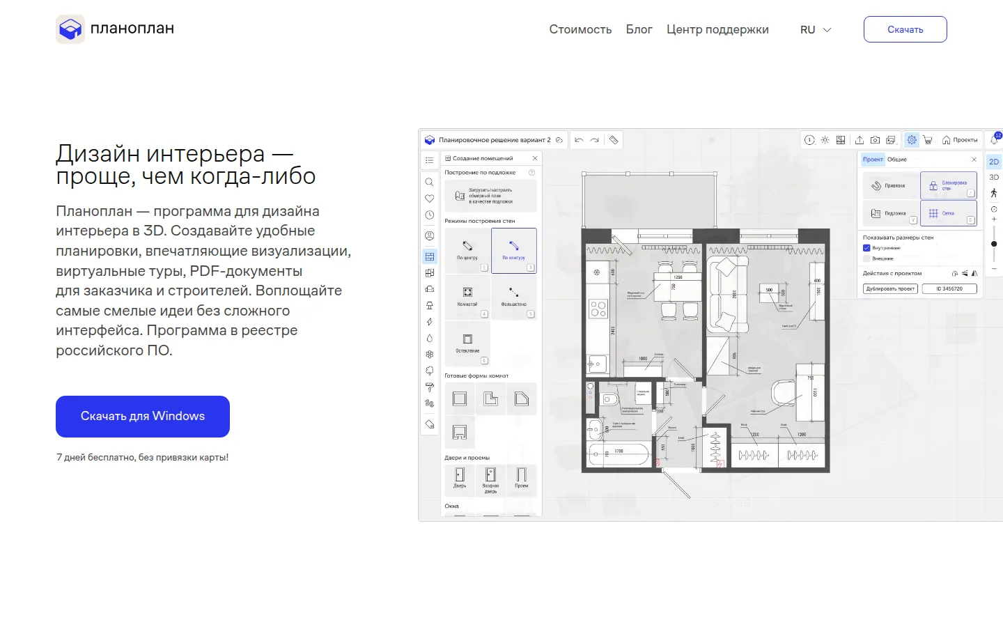Uncheck Внутренние wall sizes checkbox
Screen dimensions: 1003x627
tap(866, 248)
